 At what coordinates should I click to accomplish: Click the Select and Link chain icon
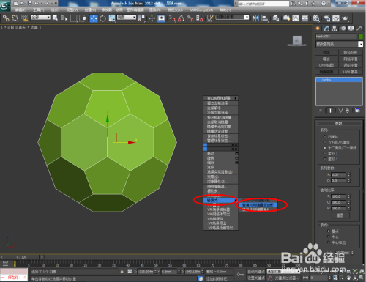[x=6, y=18]
